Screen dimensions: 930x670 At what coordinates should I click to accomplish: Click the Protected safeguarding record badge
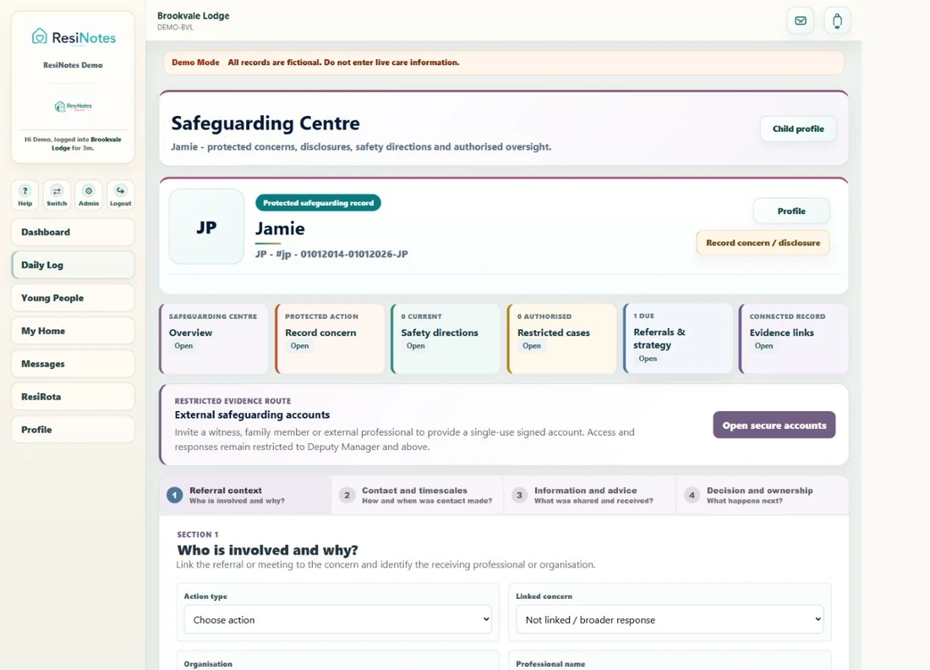(x=318, y=203)
